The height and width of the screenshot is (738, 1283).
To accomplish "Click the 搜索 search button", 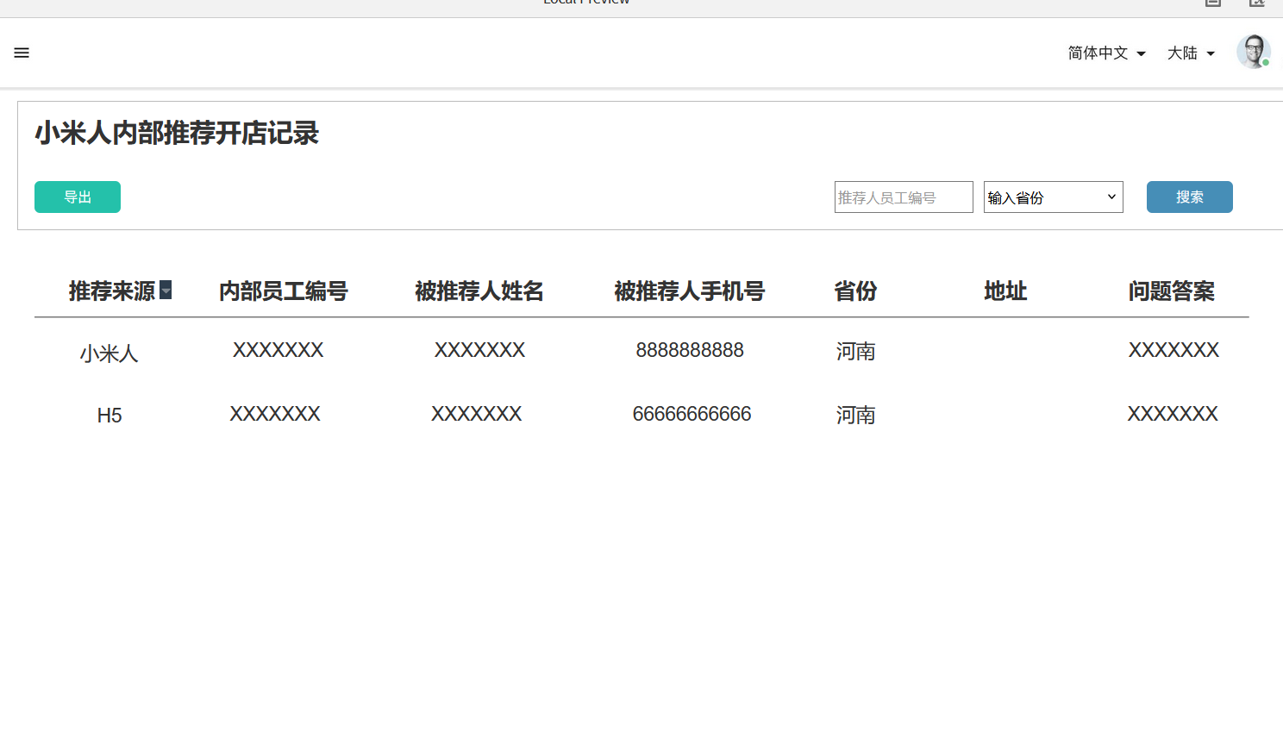I will [1189, 197].
